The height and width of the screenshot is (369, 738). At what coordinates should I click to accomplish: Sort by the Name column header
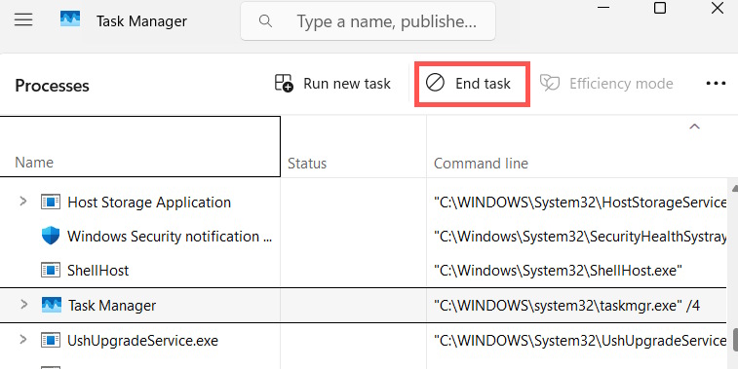pyautogui.click(x=140, y=147)
